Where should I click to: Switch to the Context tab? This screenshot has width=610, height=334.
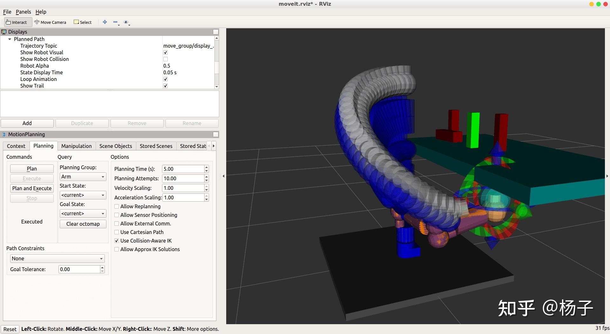click(x=16, y=146)
